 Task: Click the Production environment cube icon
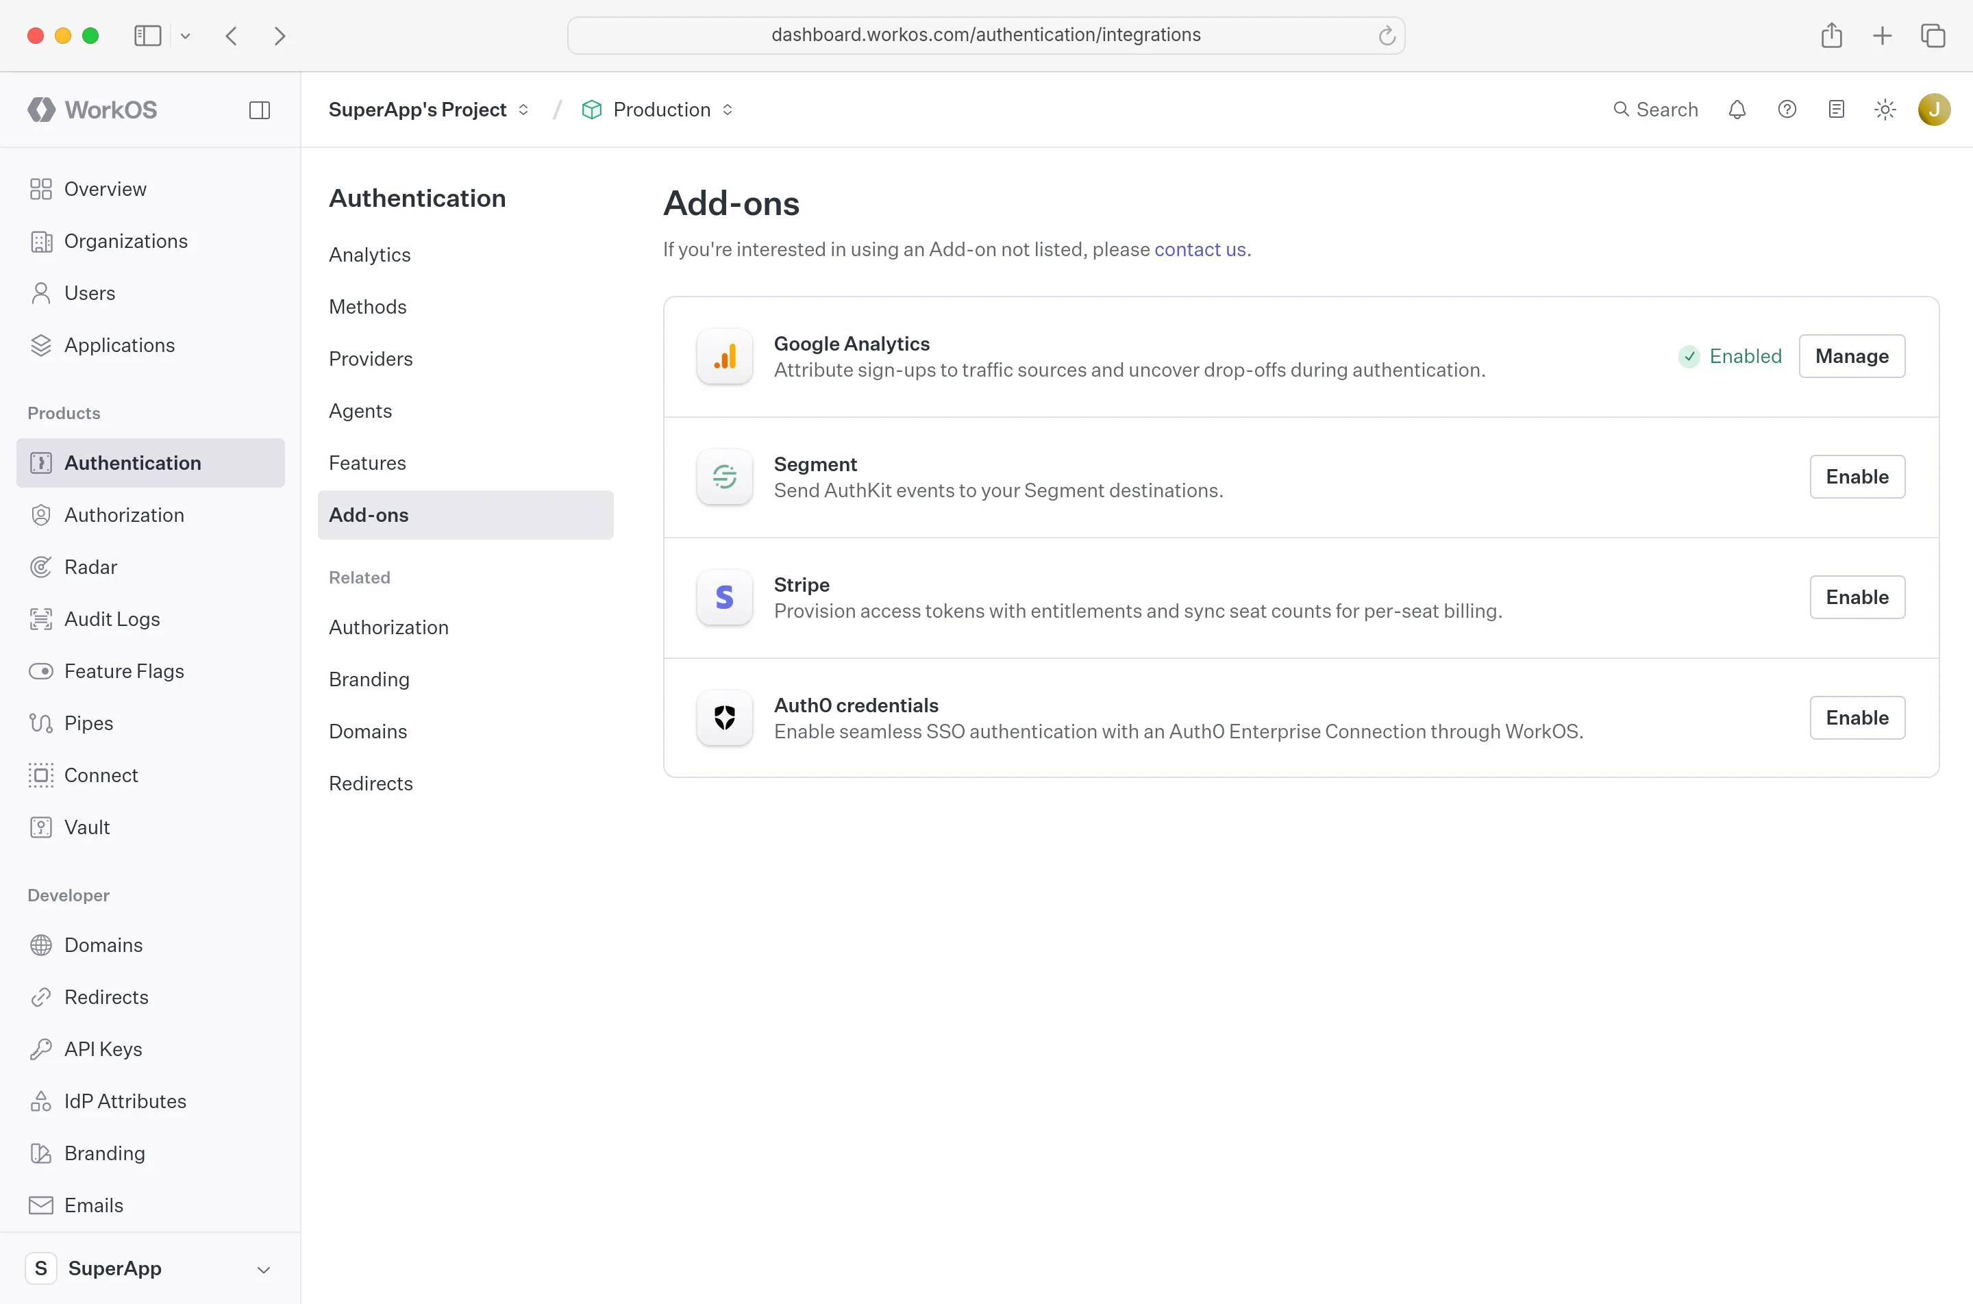coord(591,110)
